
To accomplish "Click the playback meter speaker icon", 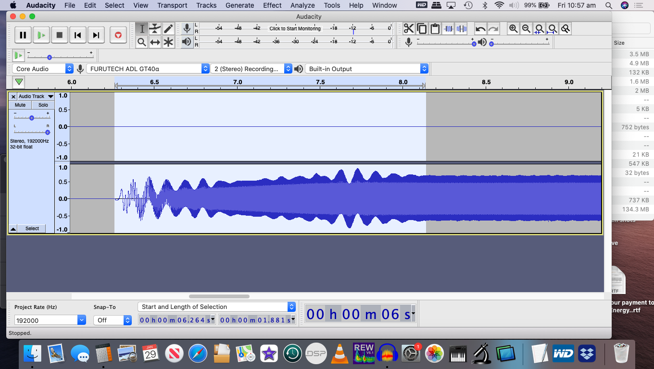I will pyautogui.click(x=187, y=42).
